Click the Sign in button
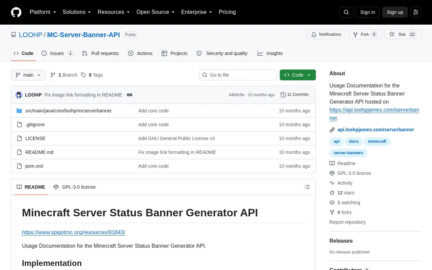This screenshot has width=432, height=270. click(x=368, y=12)
